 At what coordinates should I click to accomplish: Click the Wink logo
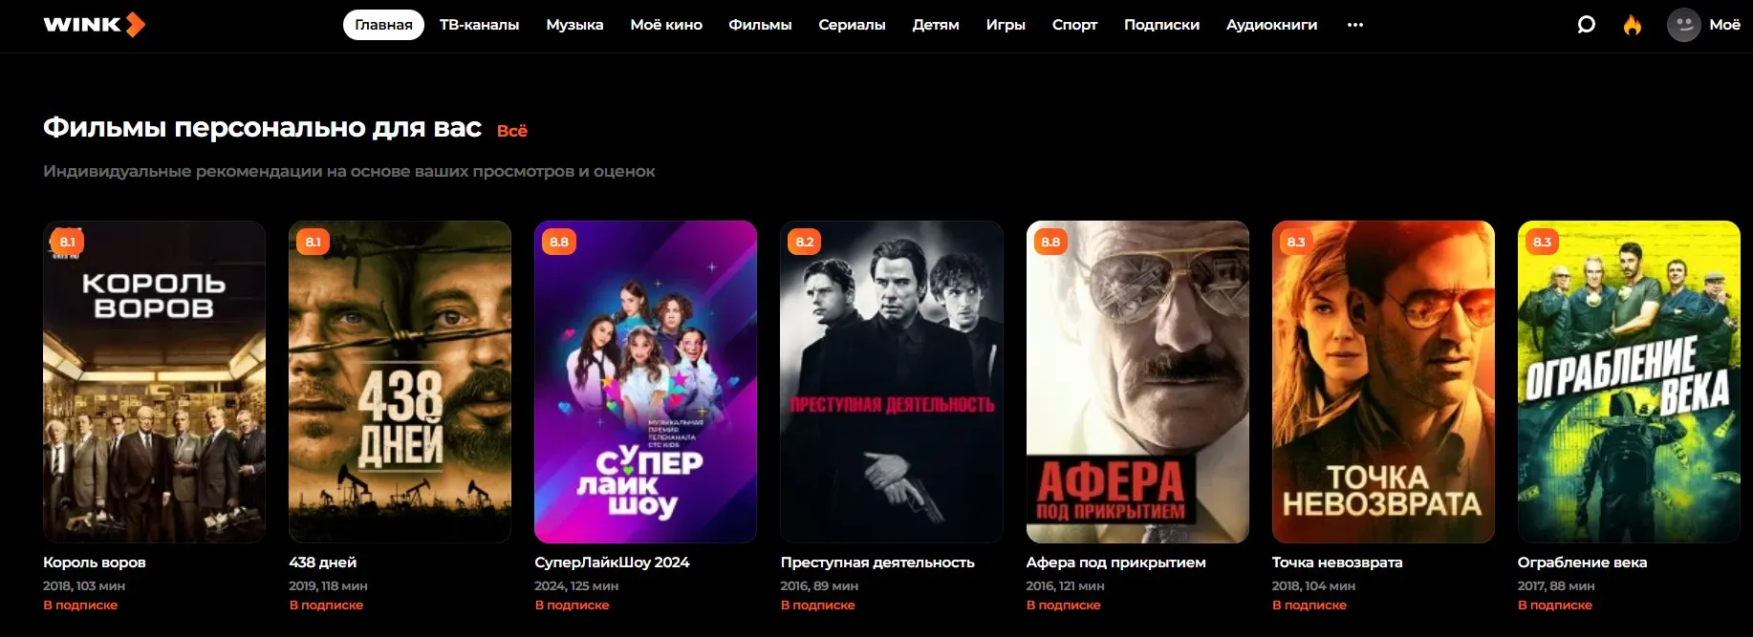tap(94, 25)
